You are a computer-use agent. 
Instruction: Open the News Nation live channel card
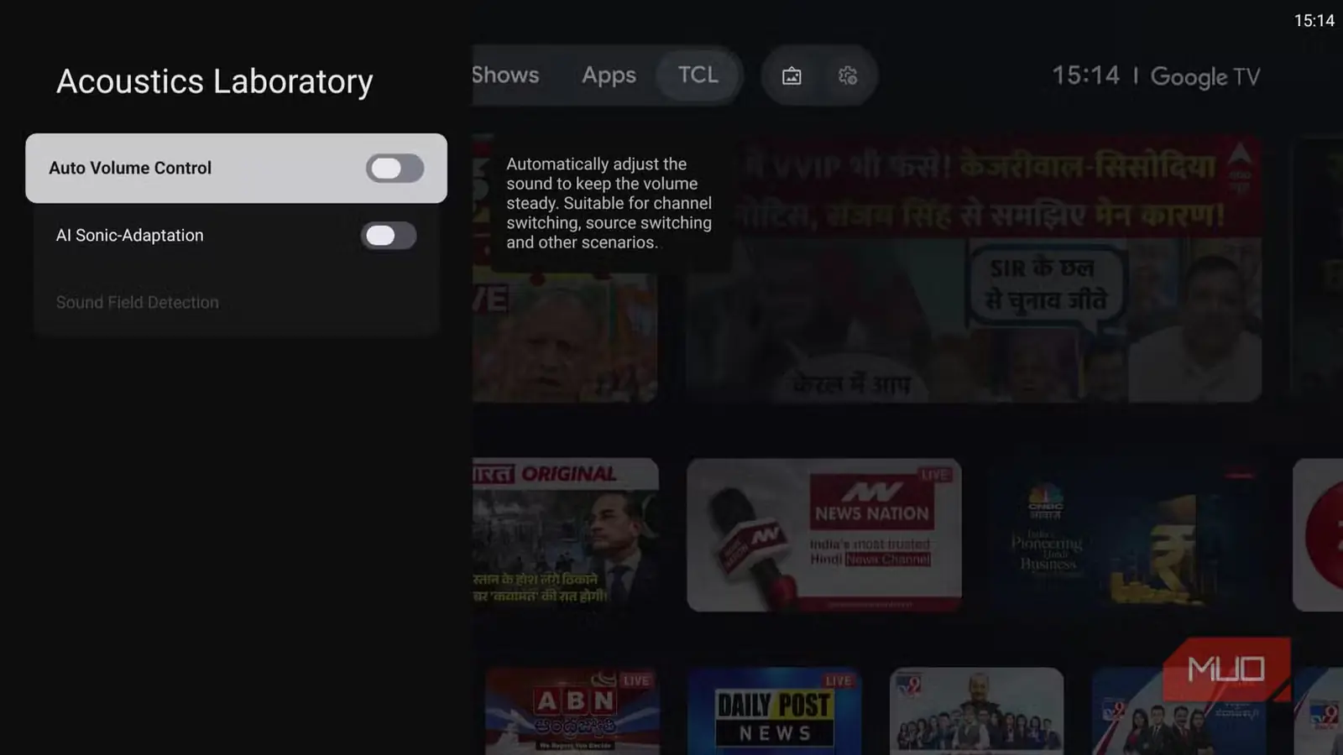click(x=824, y=534)
